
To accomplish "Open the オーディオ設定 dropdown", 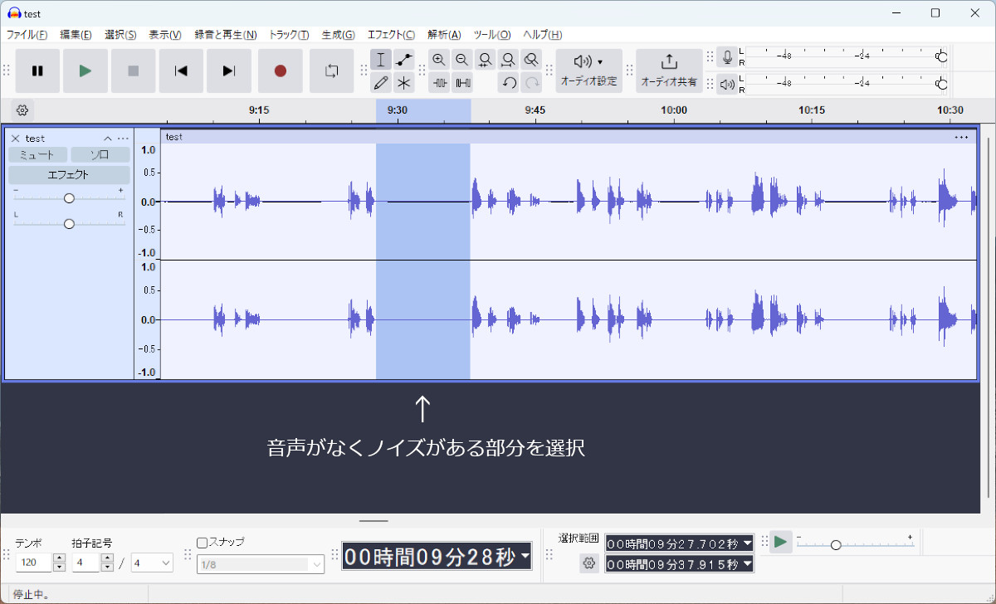I will pos(588,71).
